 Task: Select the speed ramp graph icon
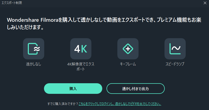click(175, 49)
